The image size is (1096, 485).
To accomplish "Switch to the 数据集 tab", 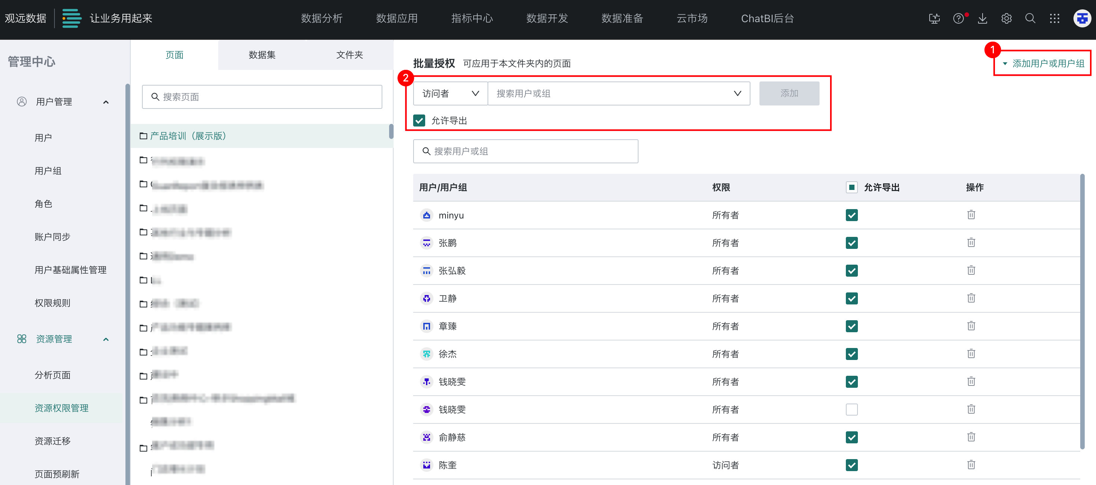I will [262, 55].
